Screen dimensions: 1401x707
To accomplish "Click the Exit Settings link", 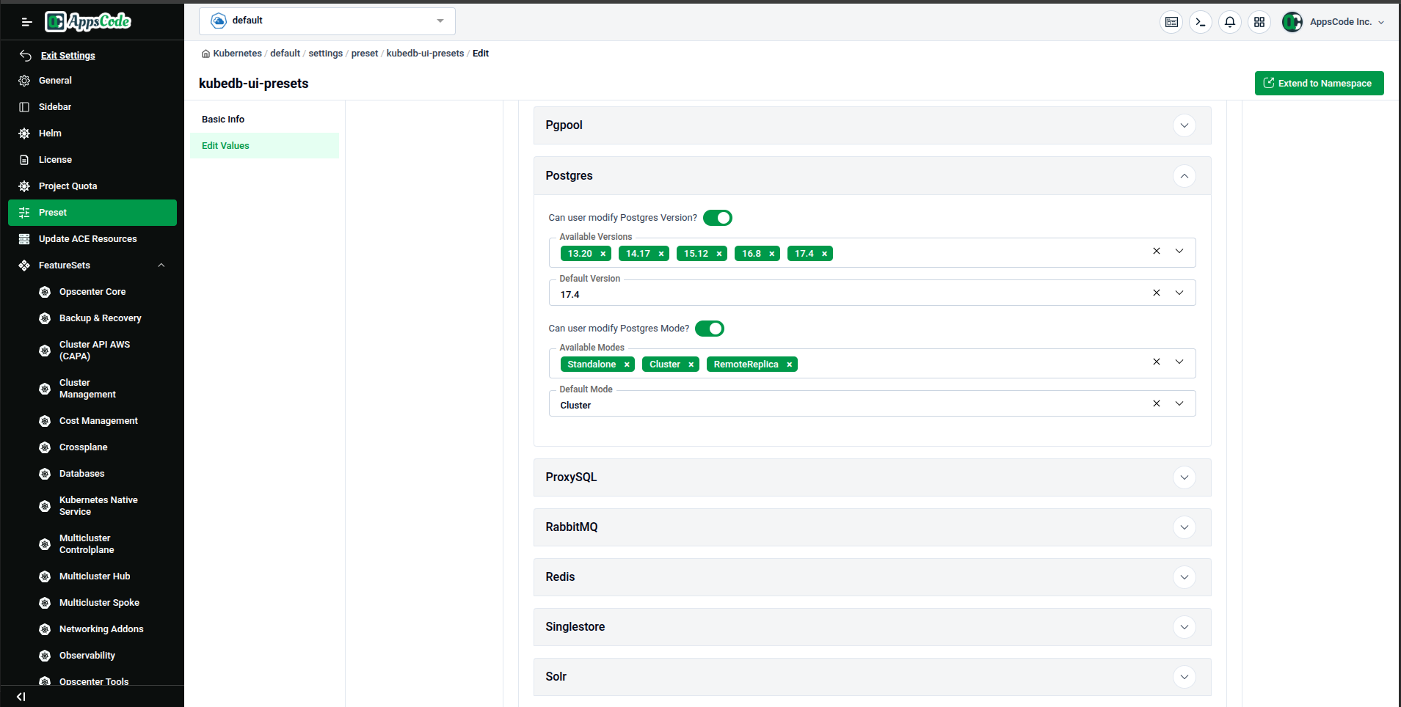I will click(68, 55).
